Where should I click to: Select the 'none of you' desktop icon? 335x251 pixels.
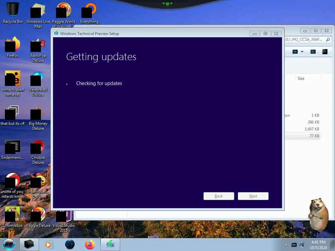click(13, 186)
